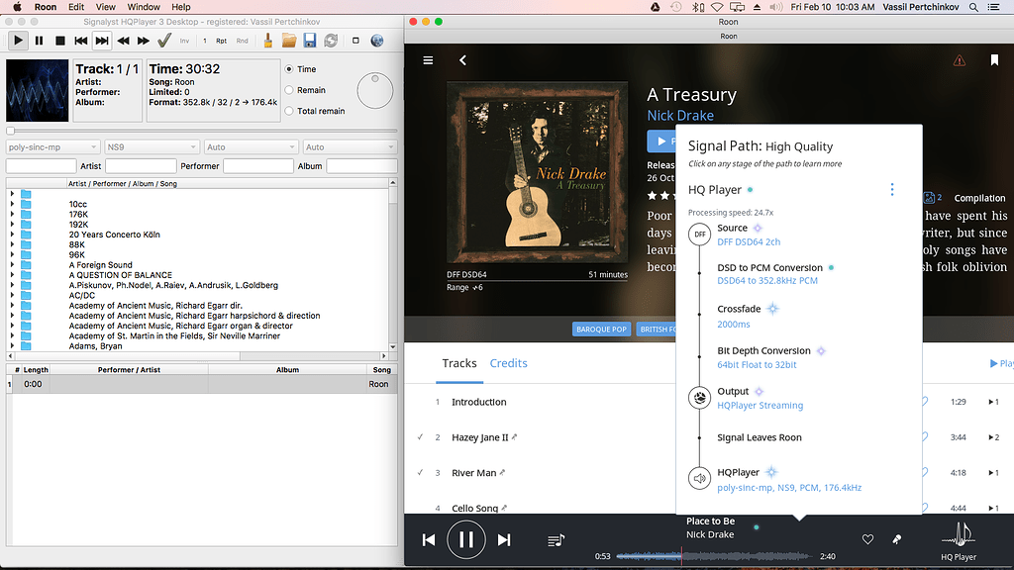1014x570 pixels.
Task: Click the bookmark icon in Roon
Action: [x=993, y=60]
